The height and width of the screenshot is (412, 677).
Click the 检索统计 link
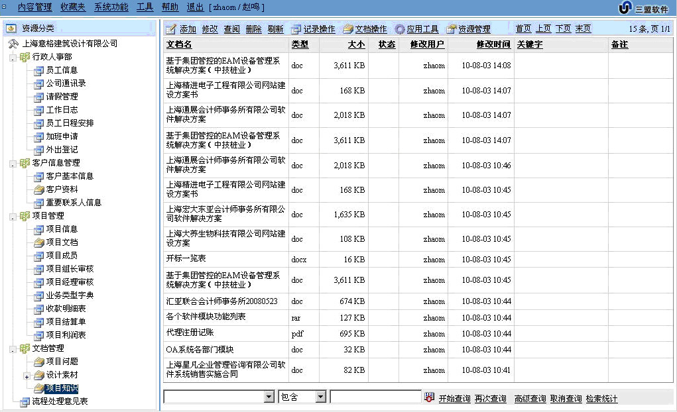point(601,399)
